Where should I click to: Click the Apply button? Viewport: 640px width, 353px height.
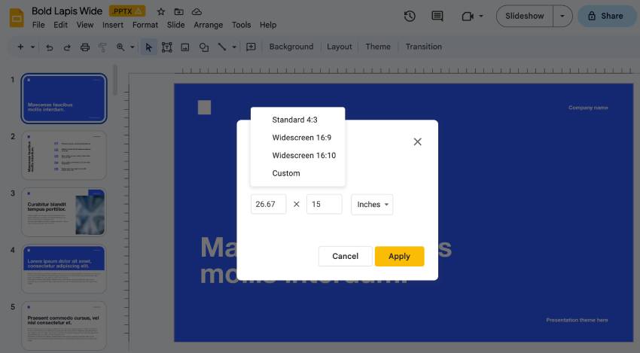click(399, 256)
